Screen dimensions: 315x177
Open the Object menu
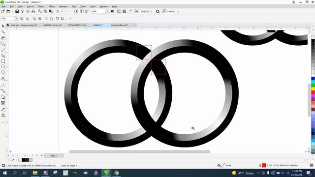[x=41, y=6]
